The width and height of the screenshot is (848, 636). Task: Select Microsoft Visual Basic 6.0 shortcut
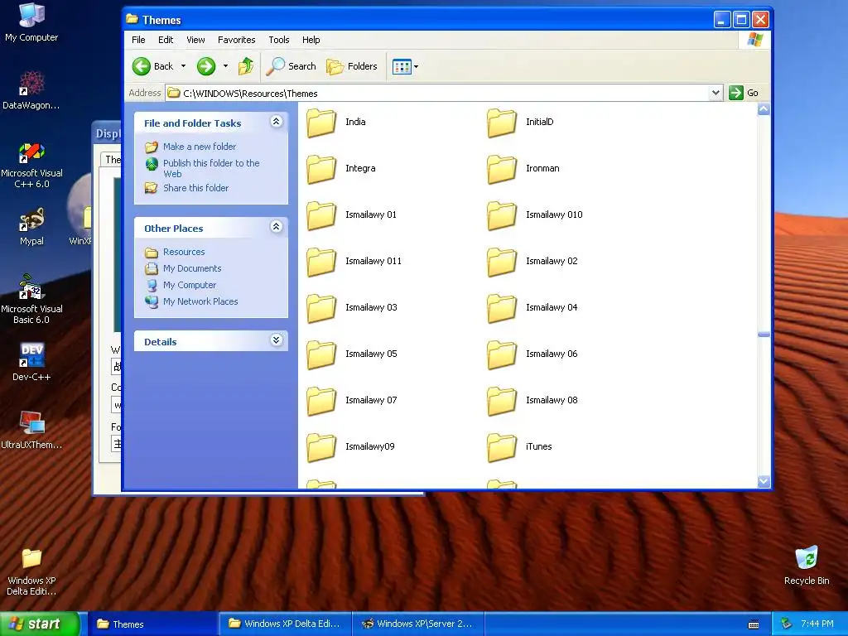tap(31, 300)
